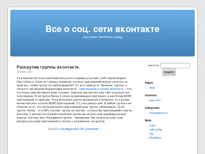The height and width of the screenshot is (154, 205).
Task: Open the post 'Раскрутим группы вконтакте.'
Action: point(48,67)
